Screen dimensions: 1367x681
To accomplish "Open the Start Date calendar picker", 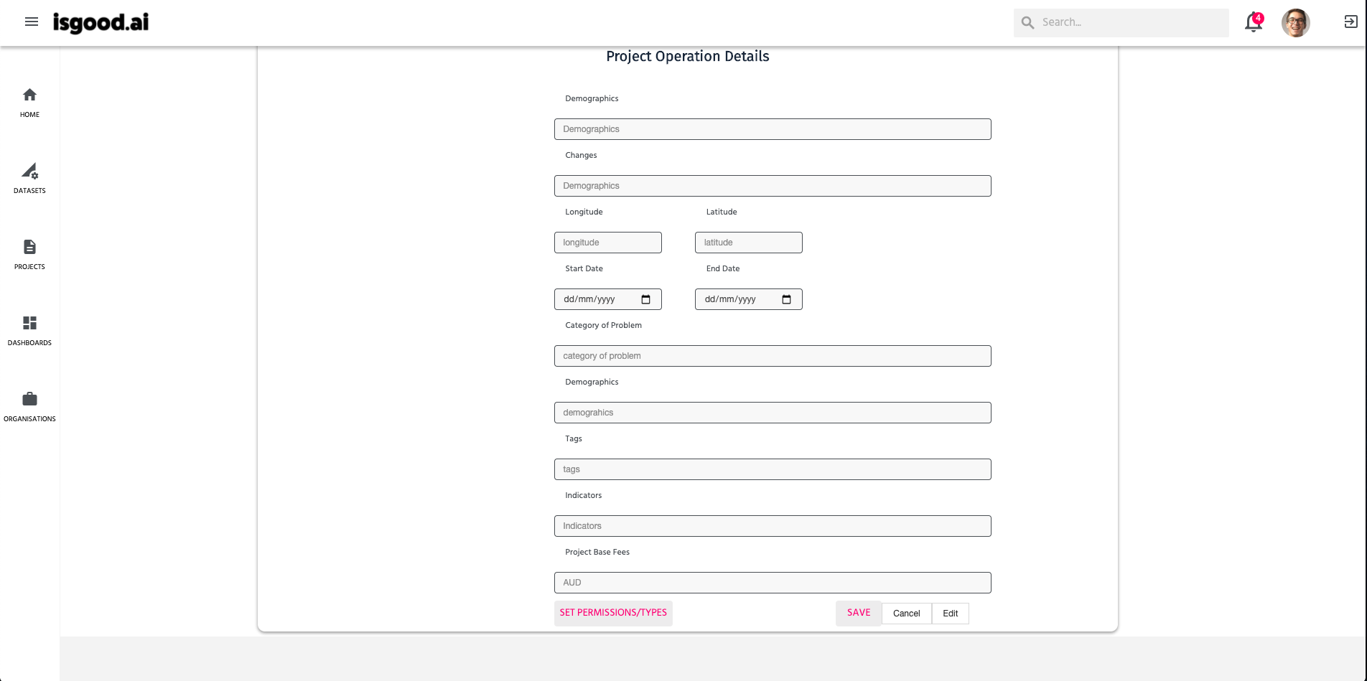I will pos(645,299).
